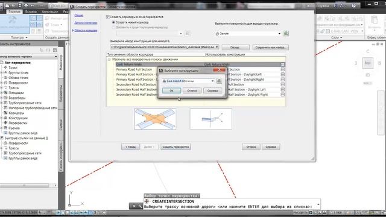Click Сохранить как набор button
This screenshot has width=386, height=217.
271,47
